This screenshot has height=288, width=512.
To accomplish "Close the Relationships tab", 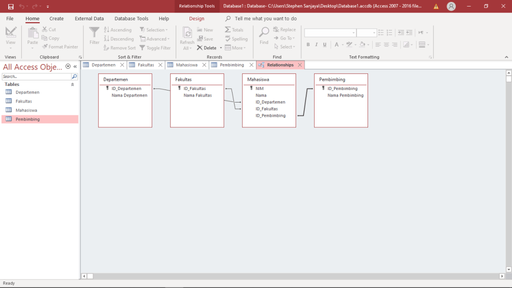I will (x=300, y=65).
